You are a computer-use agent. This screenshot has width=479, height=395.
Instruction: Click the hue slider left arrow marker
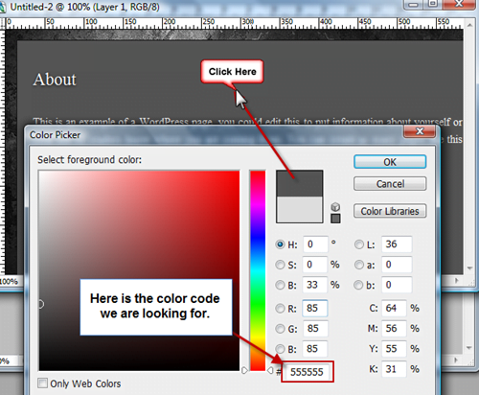point(245,370)
